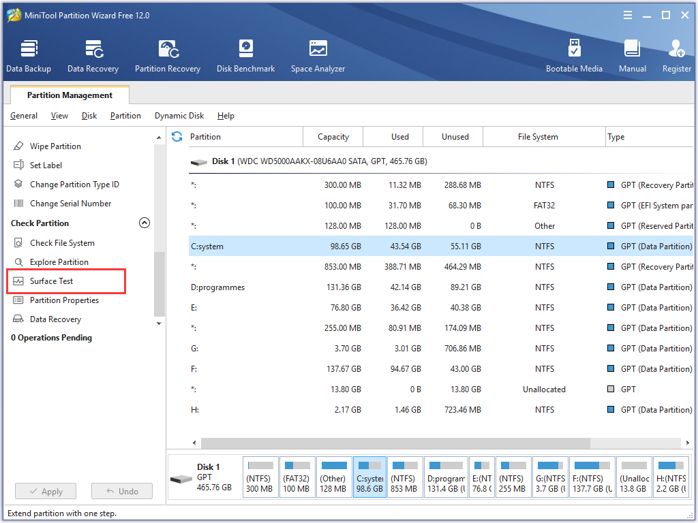Create Bootable Media
The image size is (698, 523).
click(574, 56)
